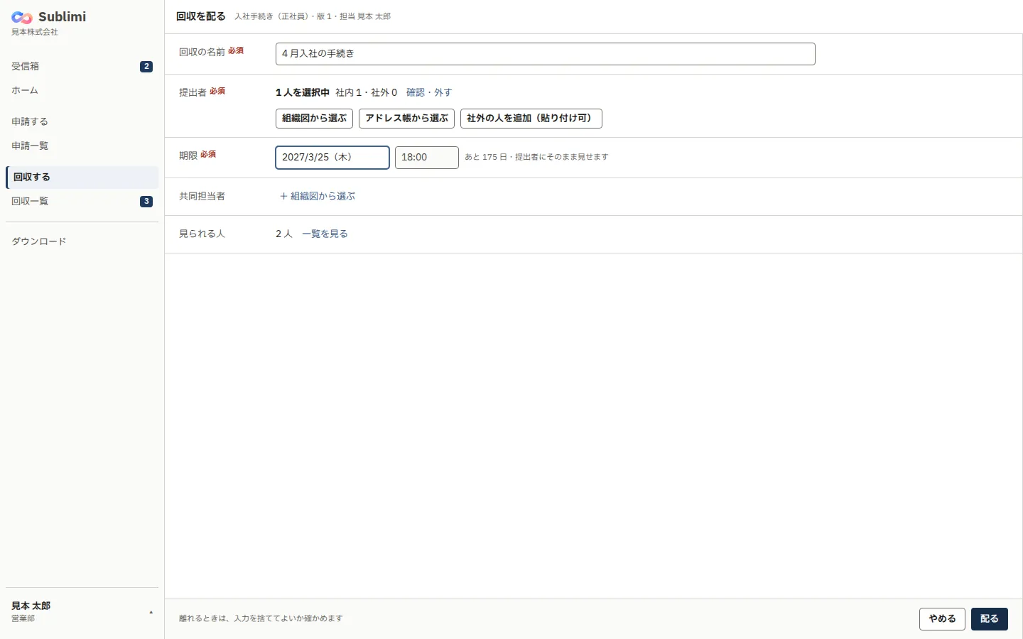The width and height of the screenshot is (1023, 639).
Task: Open 回収一覧 in the sidebar
Action: (82, 201)
